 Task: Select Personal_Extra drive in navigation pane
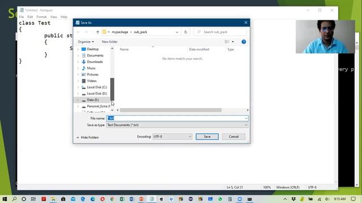(98, 106)
